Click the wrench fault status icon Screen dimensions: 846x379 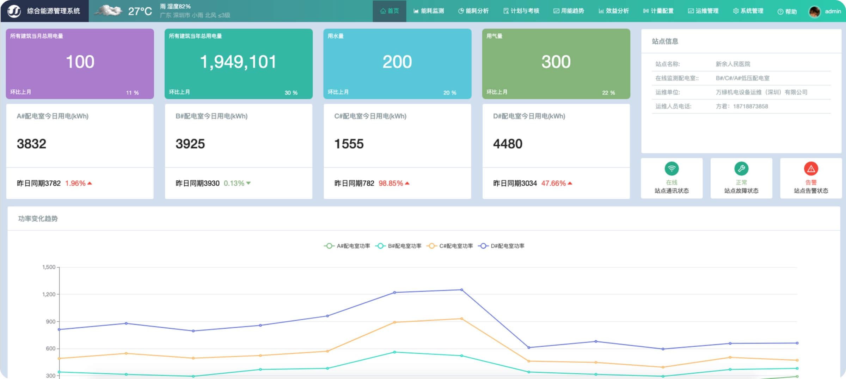[741, 169]
